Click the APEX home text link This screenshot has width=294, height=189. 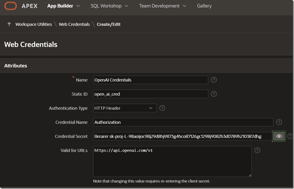(29, 6)
